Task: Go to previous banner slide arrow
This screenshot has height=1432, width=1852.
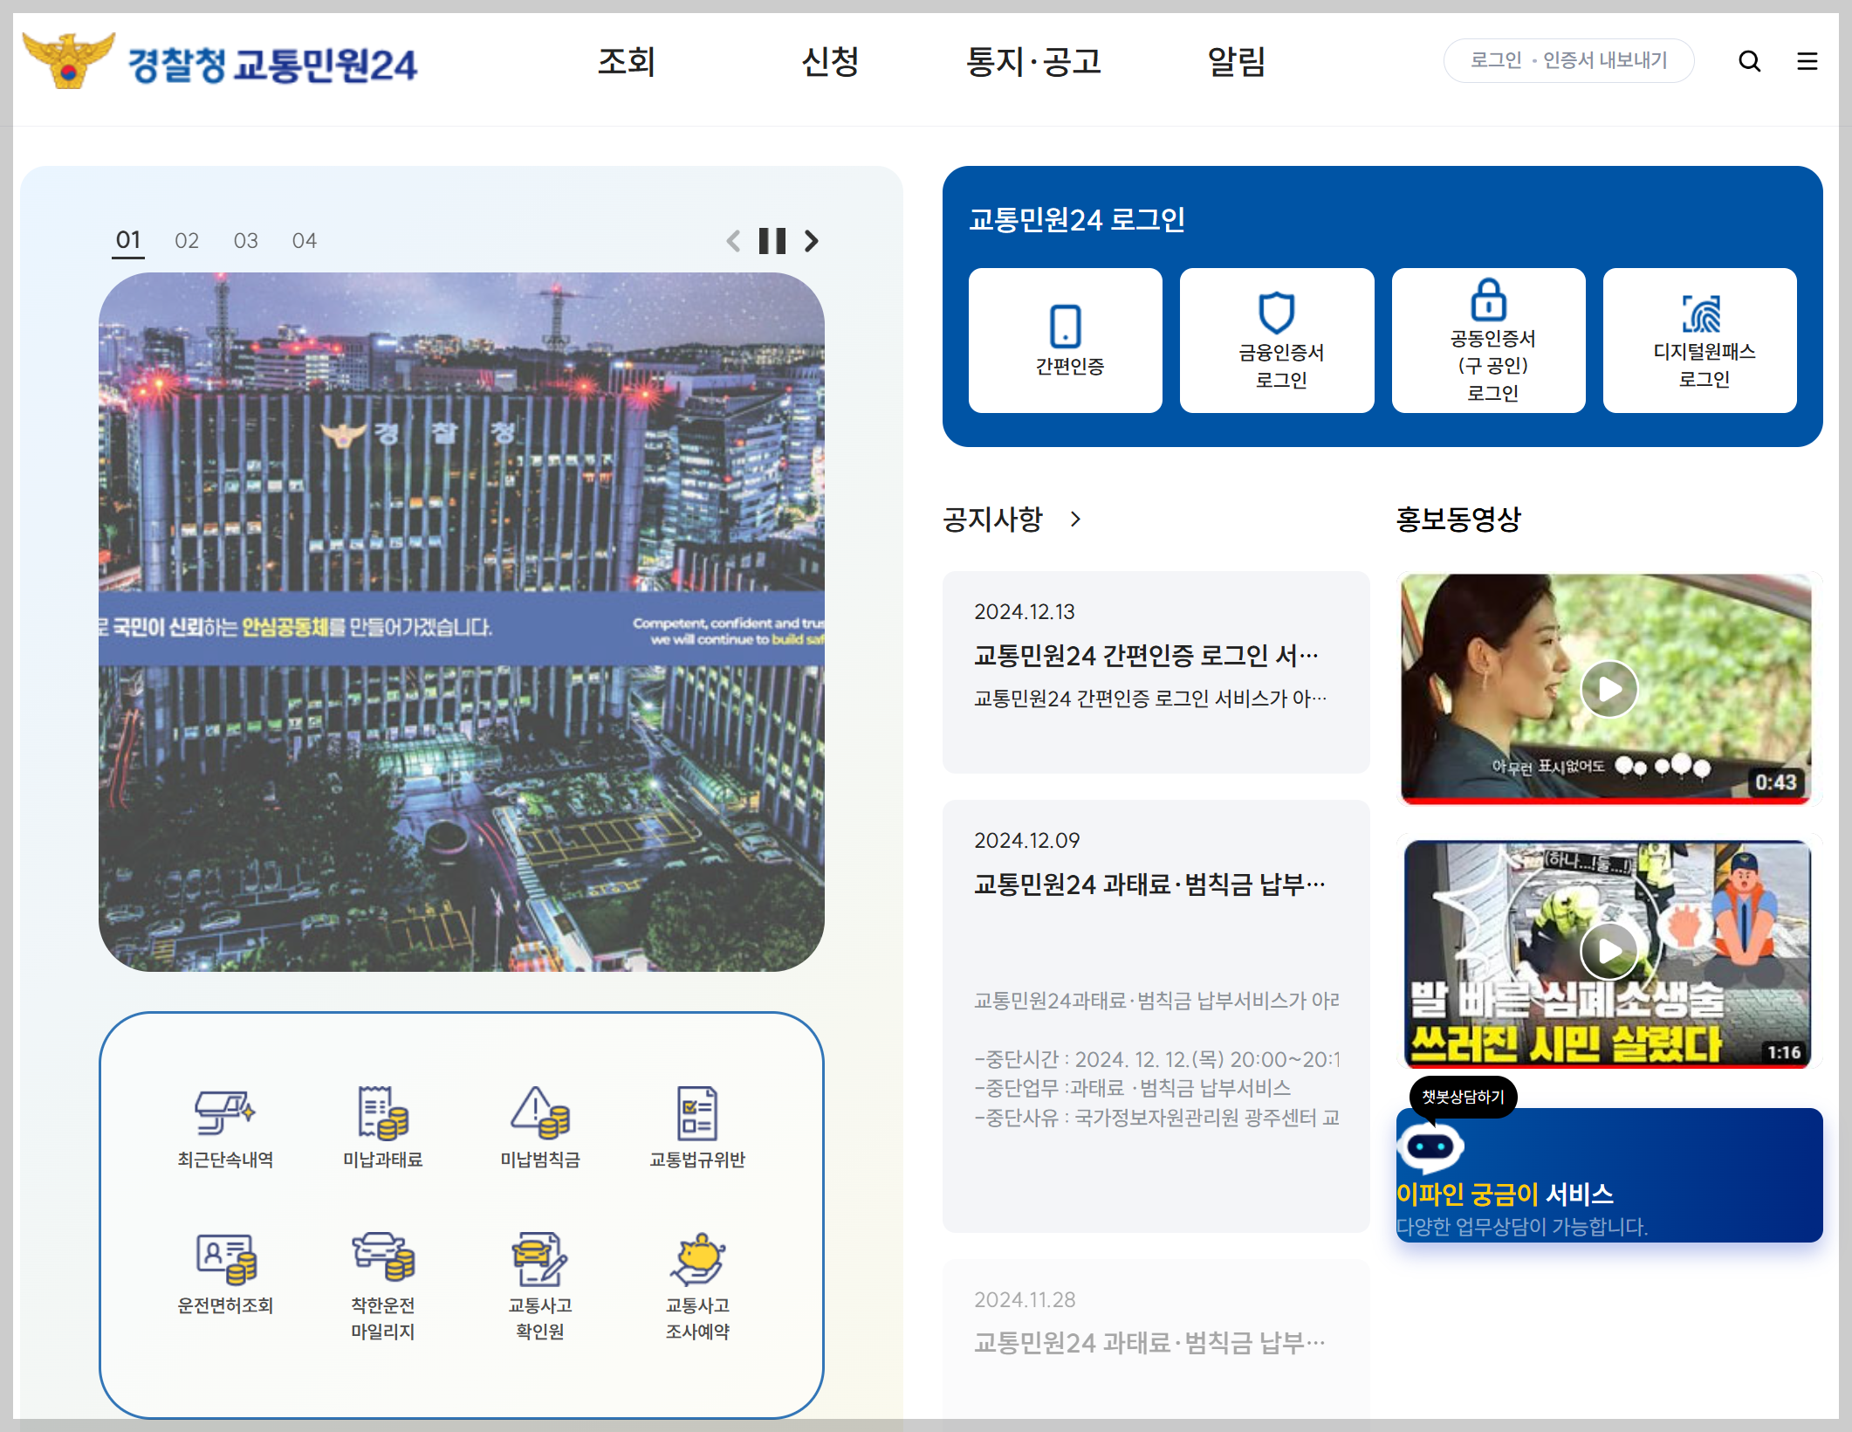Action: 733,241
